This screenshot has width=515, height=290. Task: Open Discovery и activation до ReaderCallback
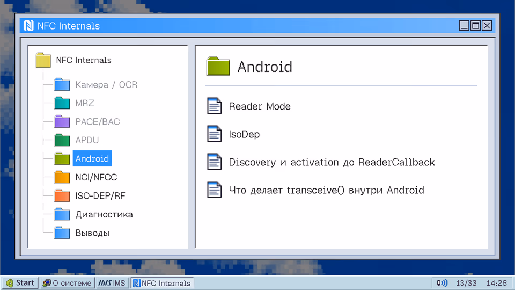pyautogui.click(x=332, y=162)
